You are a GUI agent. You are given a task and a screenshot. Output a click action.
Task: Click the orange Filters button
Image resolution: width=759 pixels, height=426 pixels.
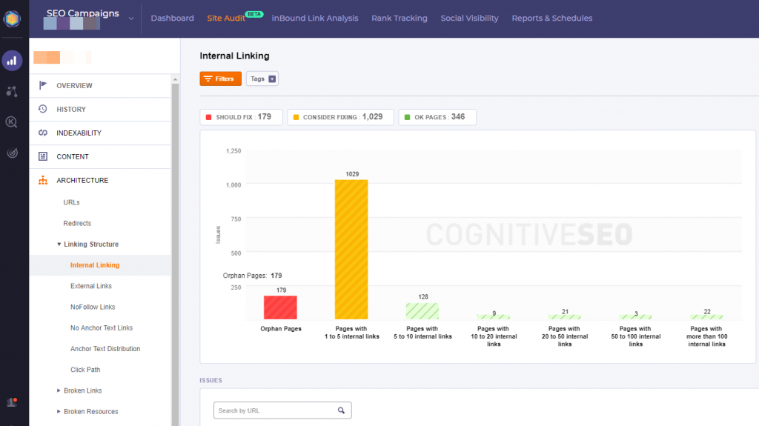click(x=220, y=79)
